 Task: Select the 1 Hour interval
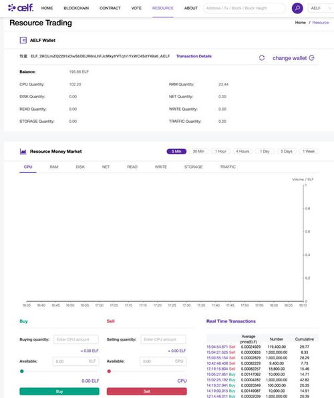[x=220, y=152]
